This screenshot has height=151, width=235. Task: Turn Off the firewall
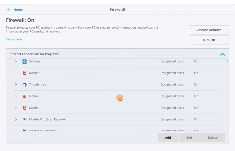click(209, 40)
